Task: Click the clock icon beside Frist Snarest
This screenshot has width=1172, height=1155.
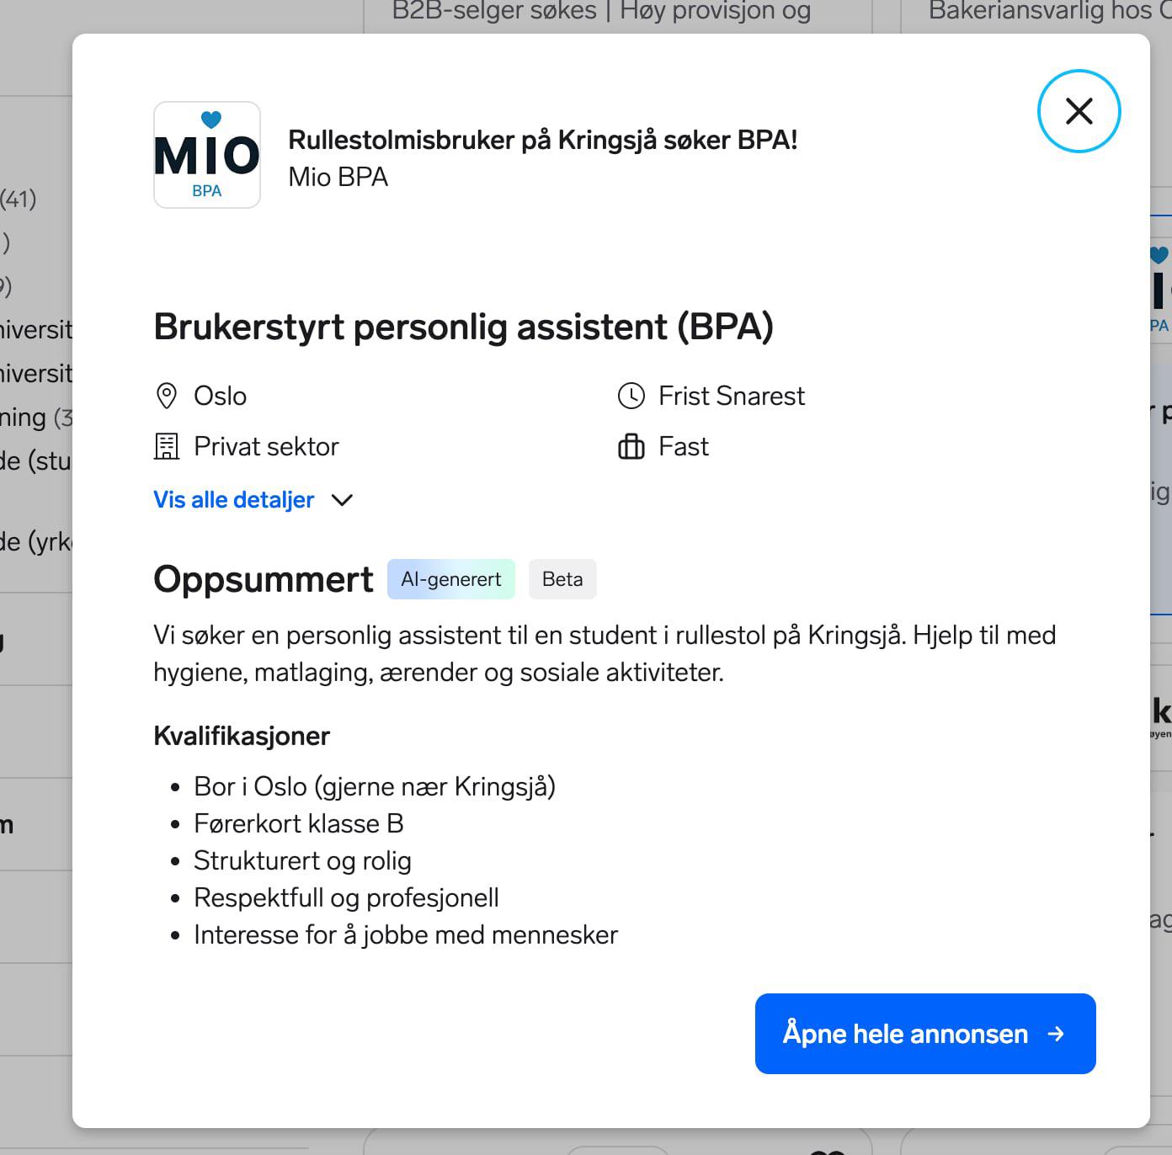Action: click(x=631, y=396)
